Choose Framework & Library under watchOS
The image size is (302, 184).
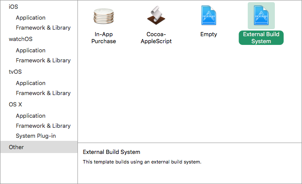[x=43, y=60]
